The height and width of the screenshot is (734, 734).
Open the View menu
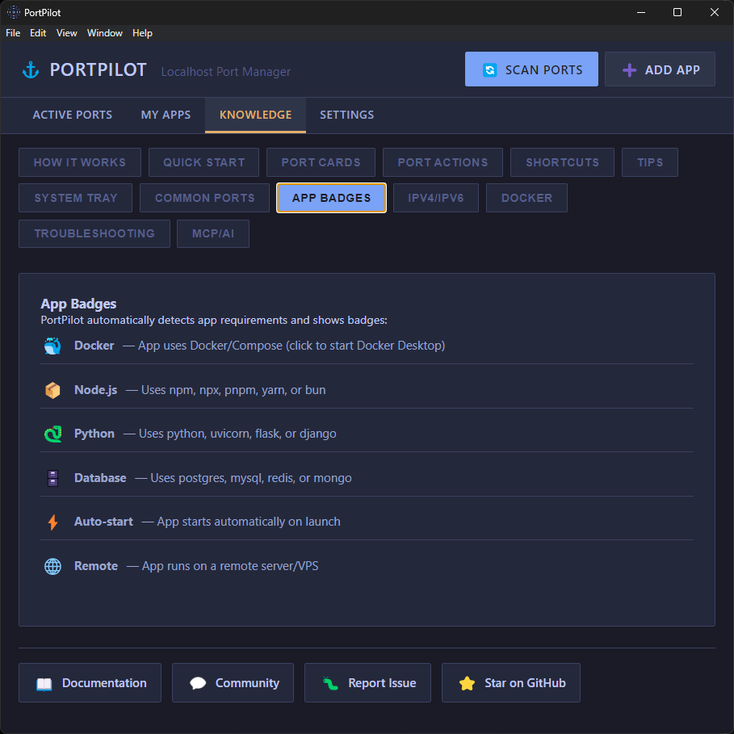[x=66, y=33]
